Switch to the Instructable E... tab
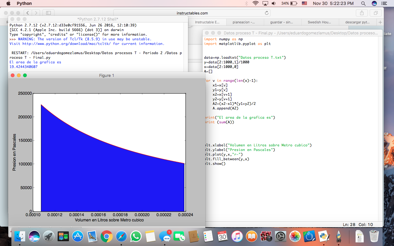Viewport: 394px width, 246px height. tap(207, 22)
